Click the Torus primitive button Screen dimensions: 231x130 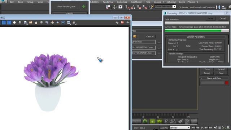207,69
